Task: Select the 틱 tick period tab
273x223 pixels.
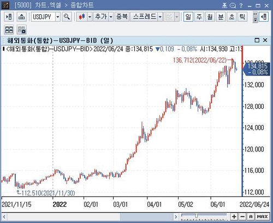Action: (242, 17)
